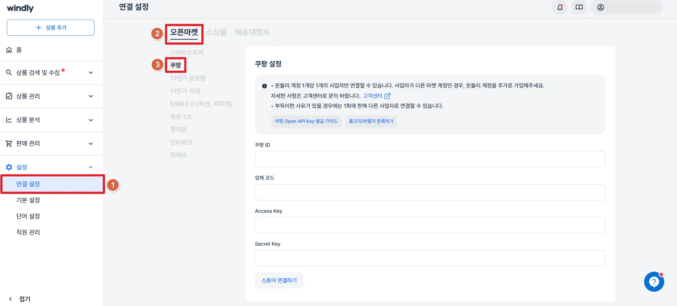Open the guide book icon
677x306 pixels.
[x=579, y=7]
